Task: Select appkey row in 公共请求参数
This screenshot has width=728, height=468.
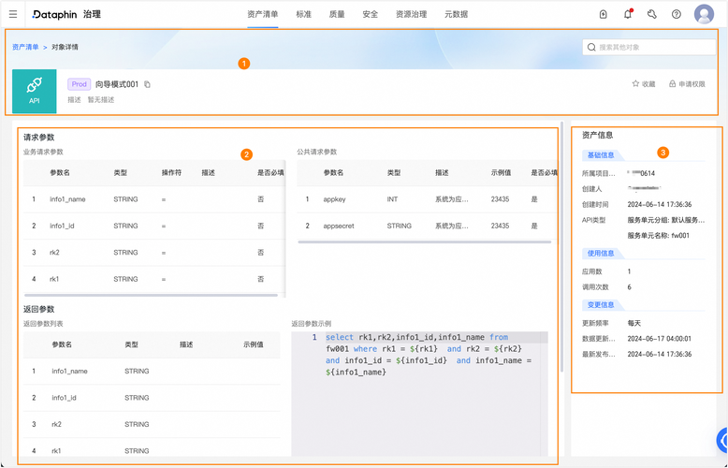Action: [x=428, y=199]
